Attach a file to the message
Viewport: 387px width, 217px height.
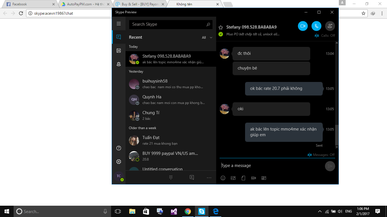243,178
